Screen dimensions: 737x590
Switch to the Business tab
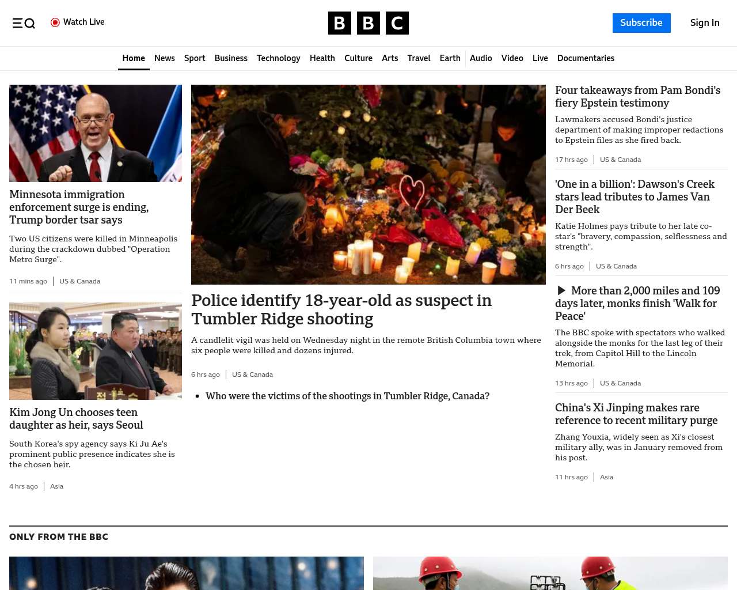[231, 58]
